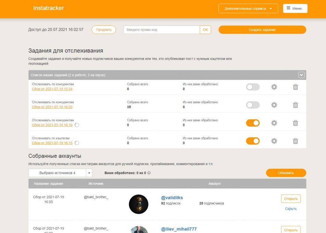
Task: Delete task 16:03 with trash icon
Action: point(295,105)
